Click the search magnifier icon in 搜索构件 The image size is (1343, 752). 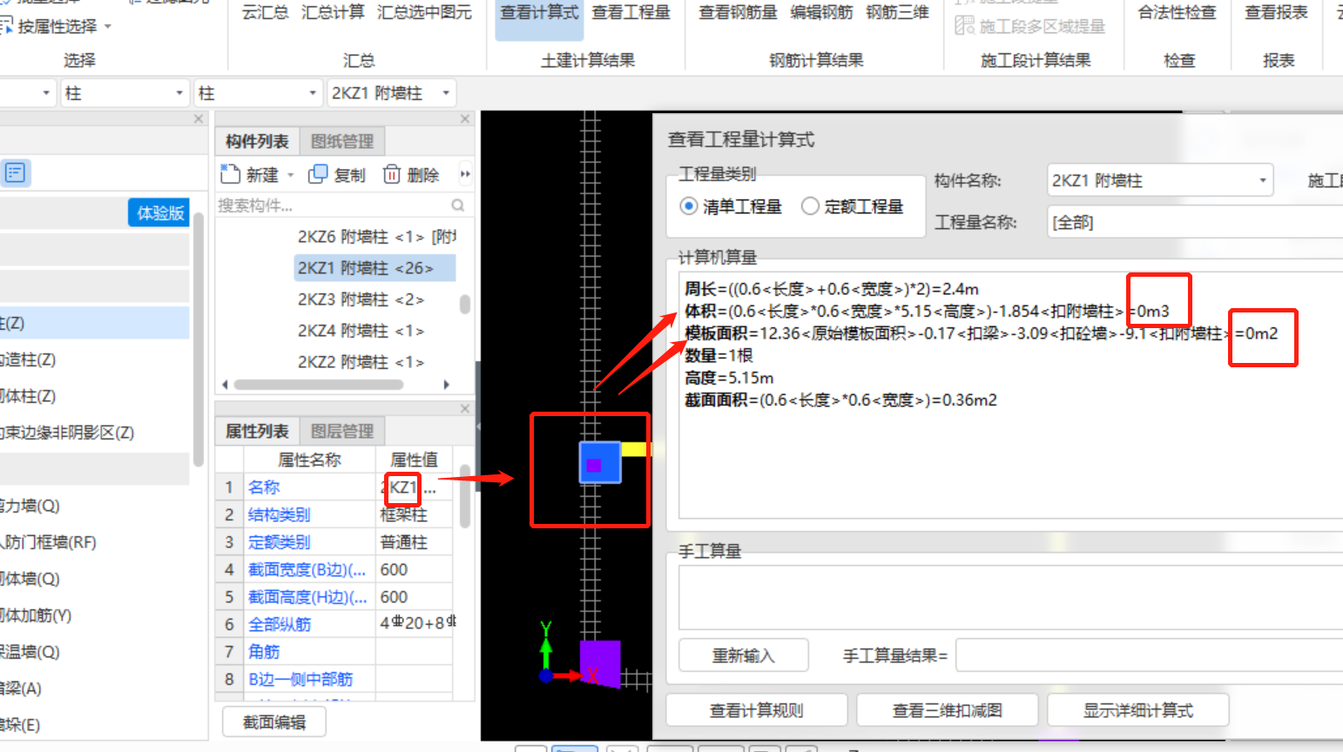click(x=458, y=205)
